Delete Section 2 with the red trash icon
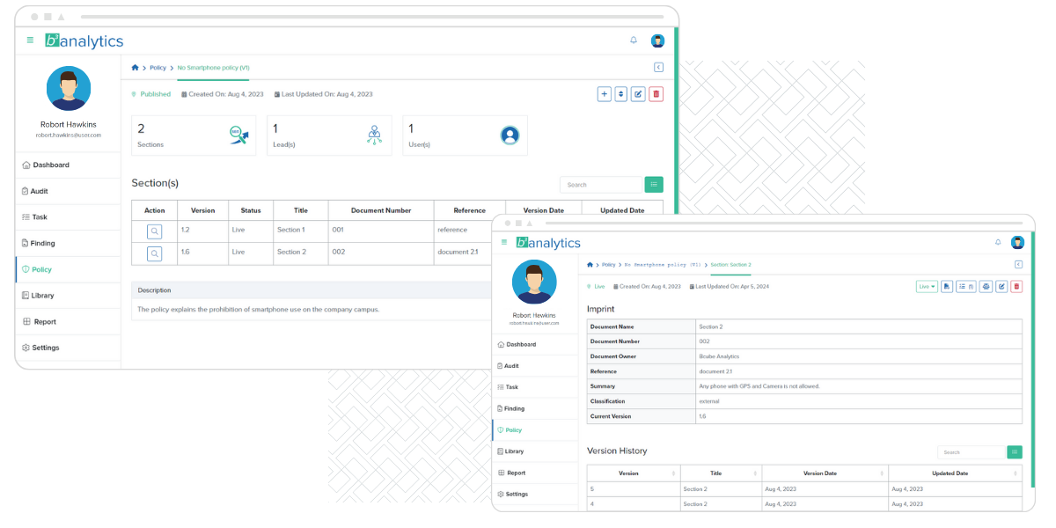The height and width of the screenshot is (528, 1056). point(1016,286)
